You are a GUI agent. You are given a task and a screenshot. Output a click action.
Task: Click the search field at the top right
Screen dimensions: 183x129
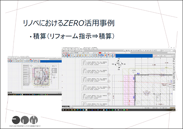pyautogui.click(x=167, y=51)
